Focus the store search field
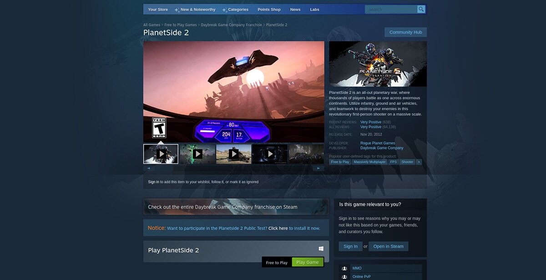 [x=391, y=9]
